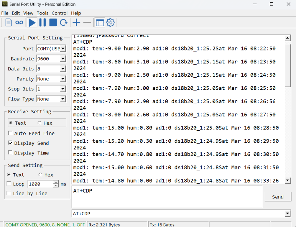Click the COM7 OPENED status bar entry

[45, 224]
